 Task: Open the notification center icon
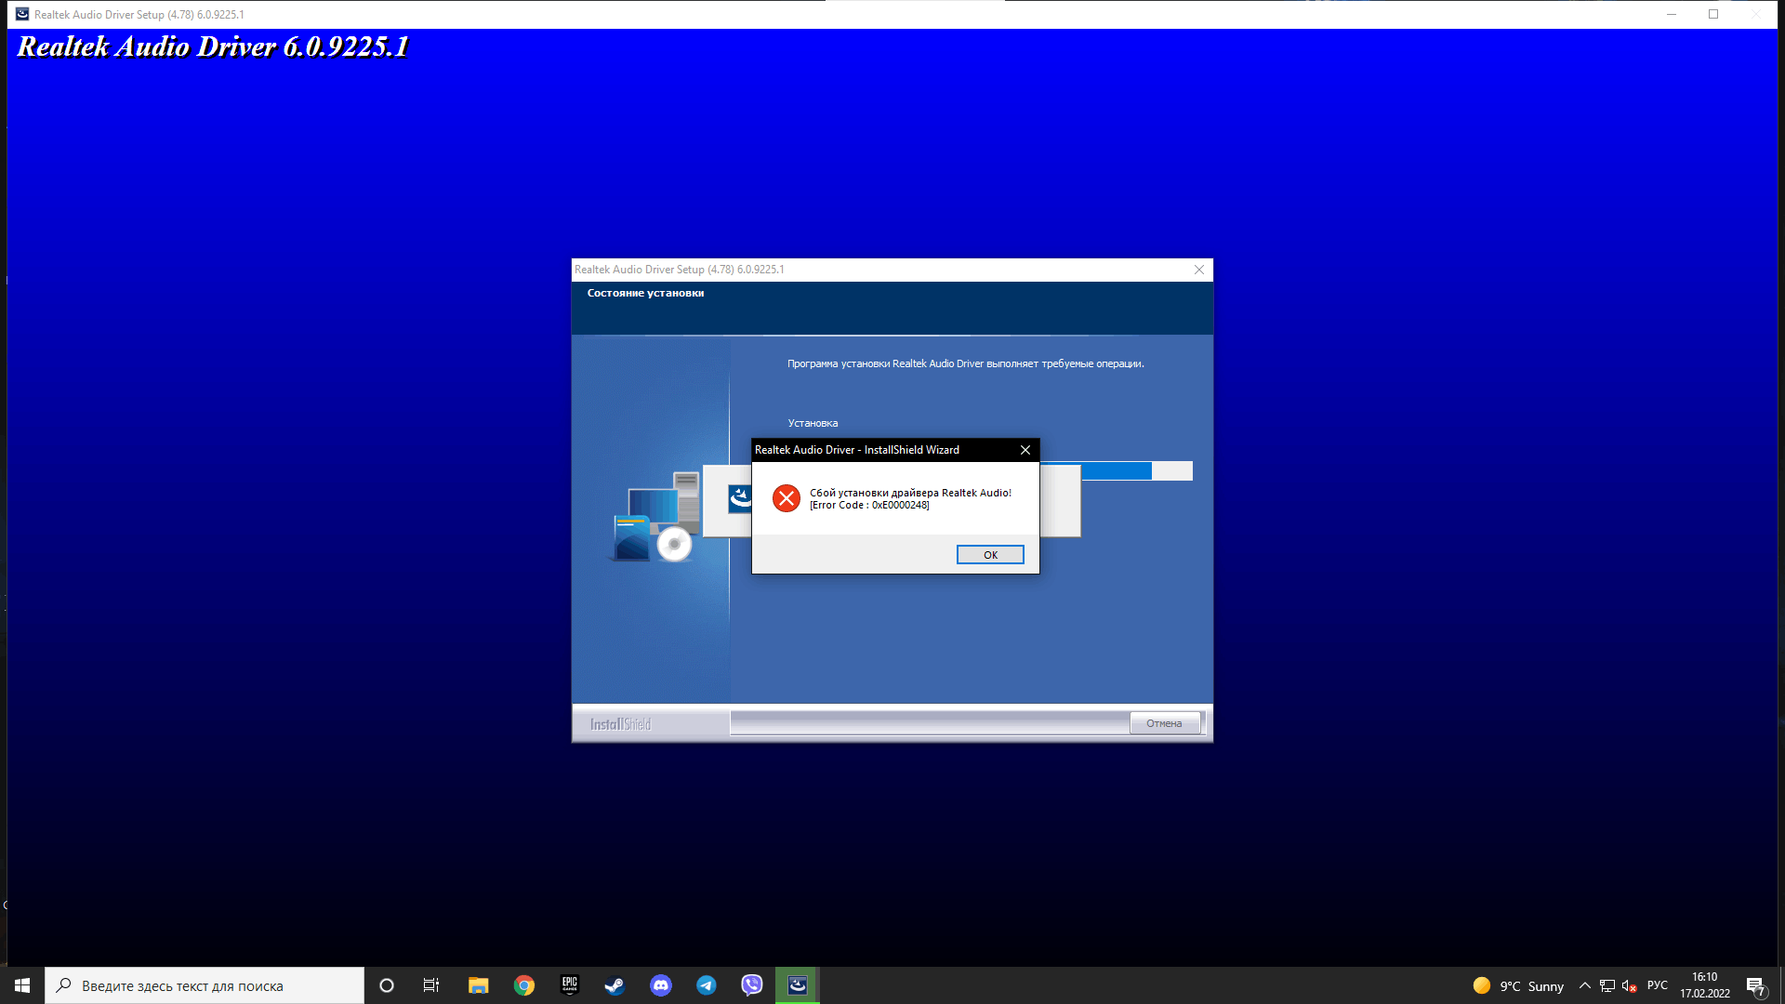[x=1756, y=985]
